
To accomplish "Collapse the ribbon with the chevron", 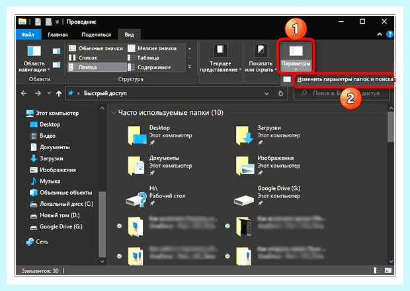I will click(380, 34).
